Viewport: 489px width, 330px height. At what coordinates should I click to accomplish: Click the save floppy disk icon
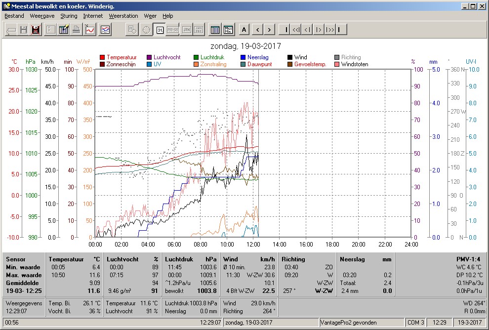(x=23, y=30)
